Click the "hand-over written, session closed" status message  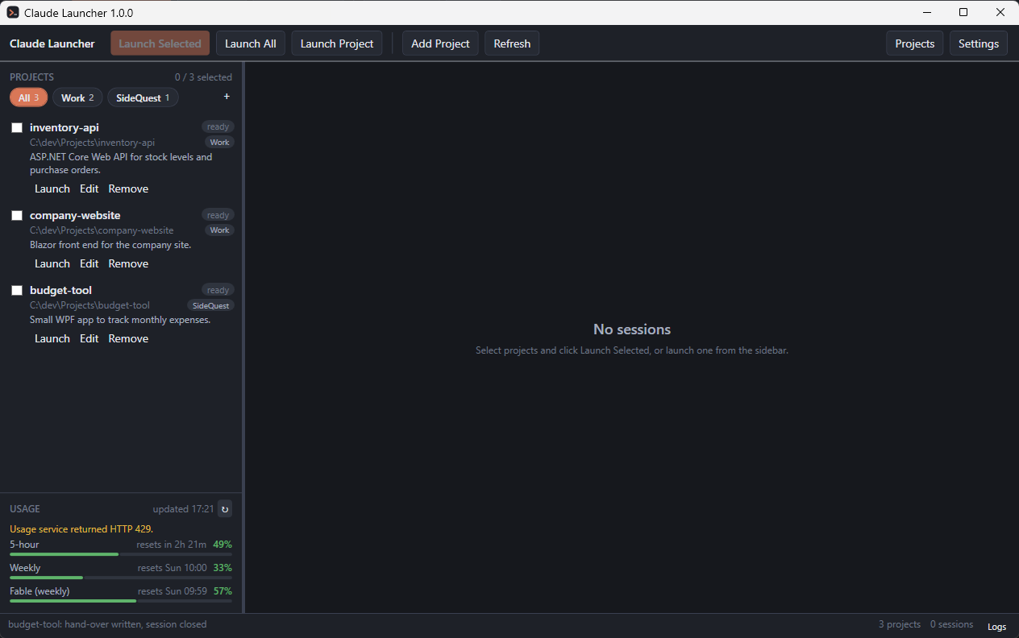pyautogui.click(x=135, y=624)
